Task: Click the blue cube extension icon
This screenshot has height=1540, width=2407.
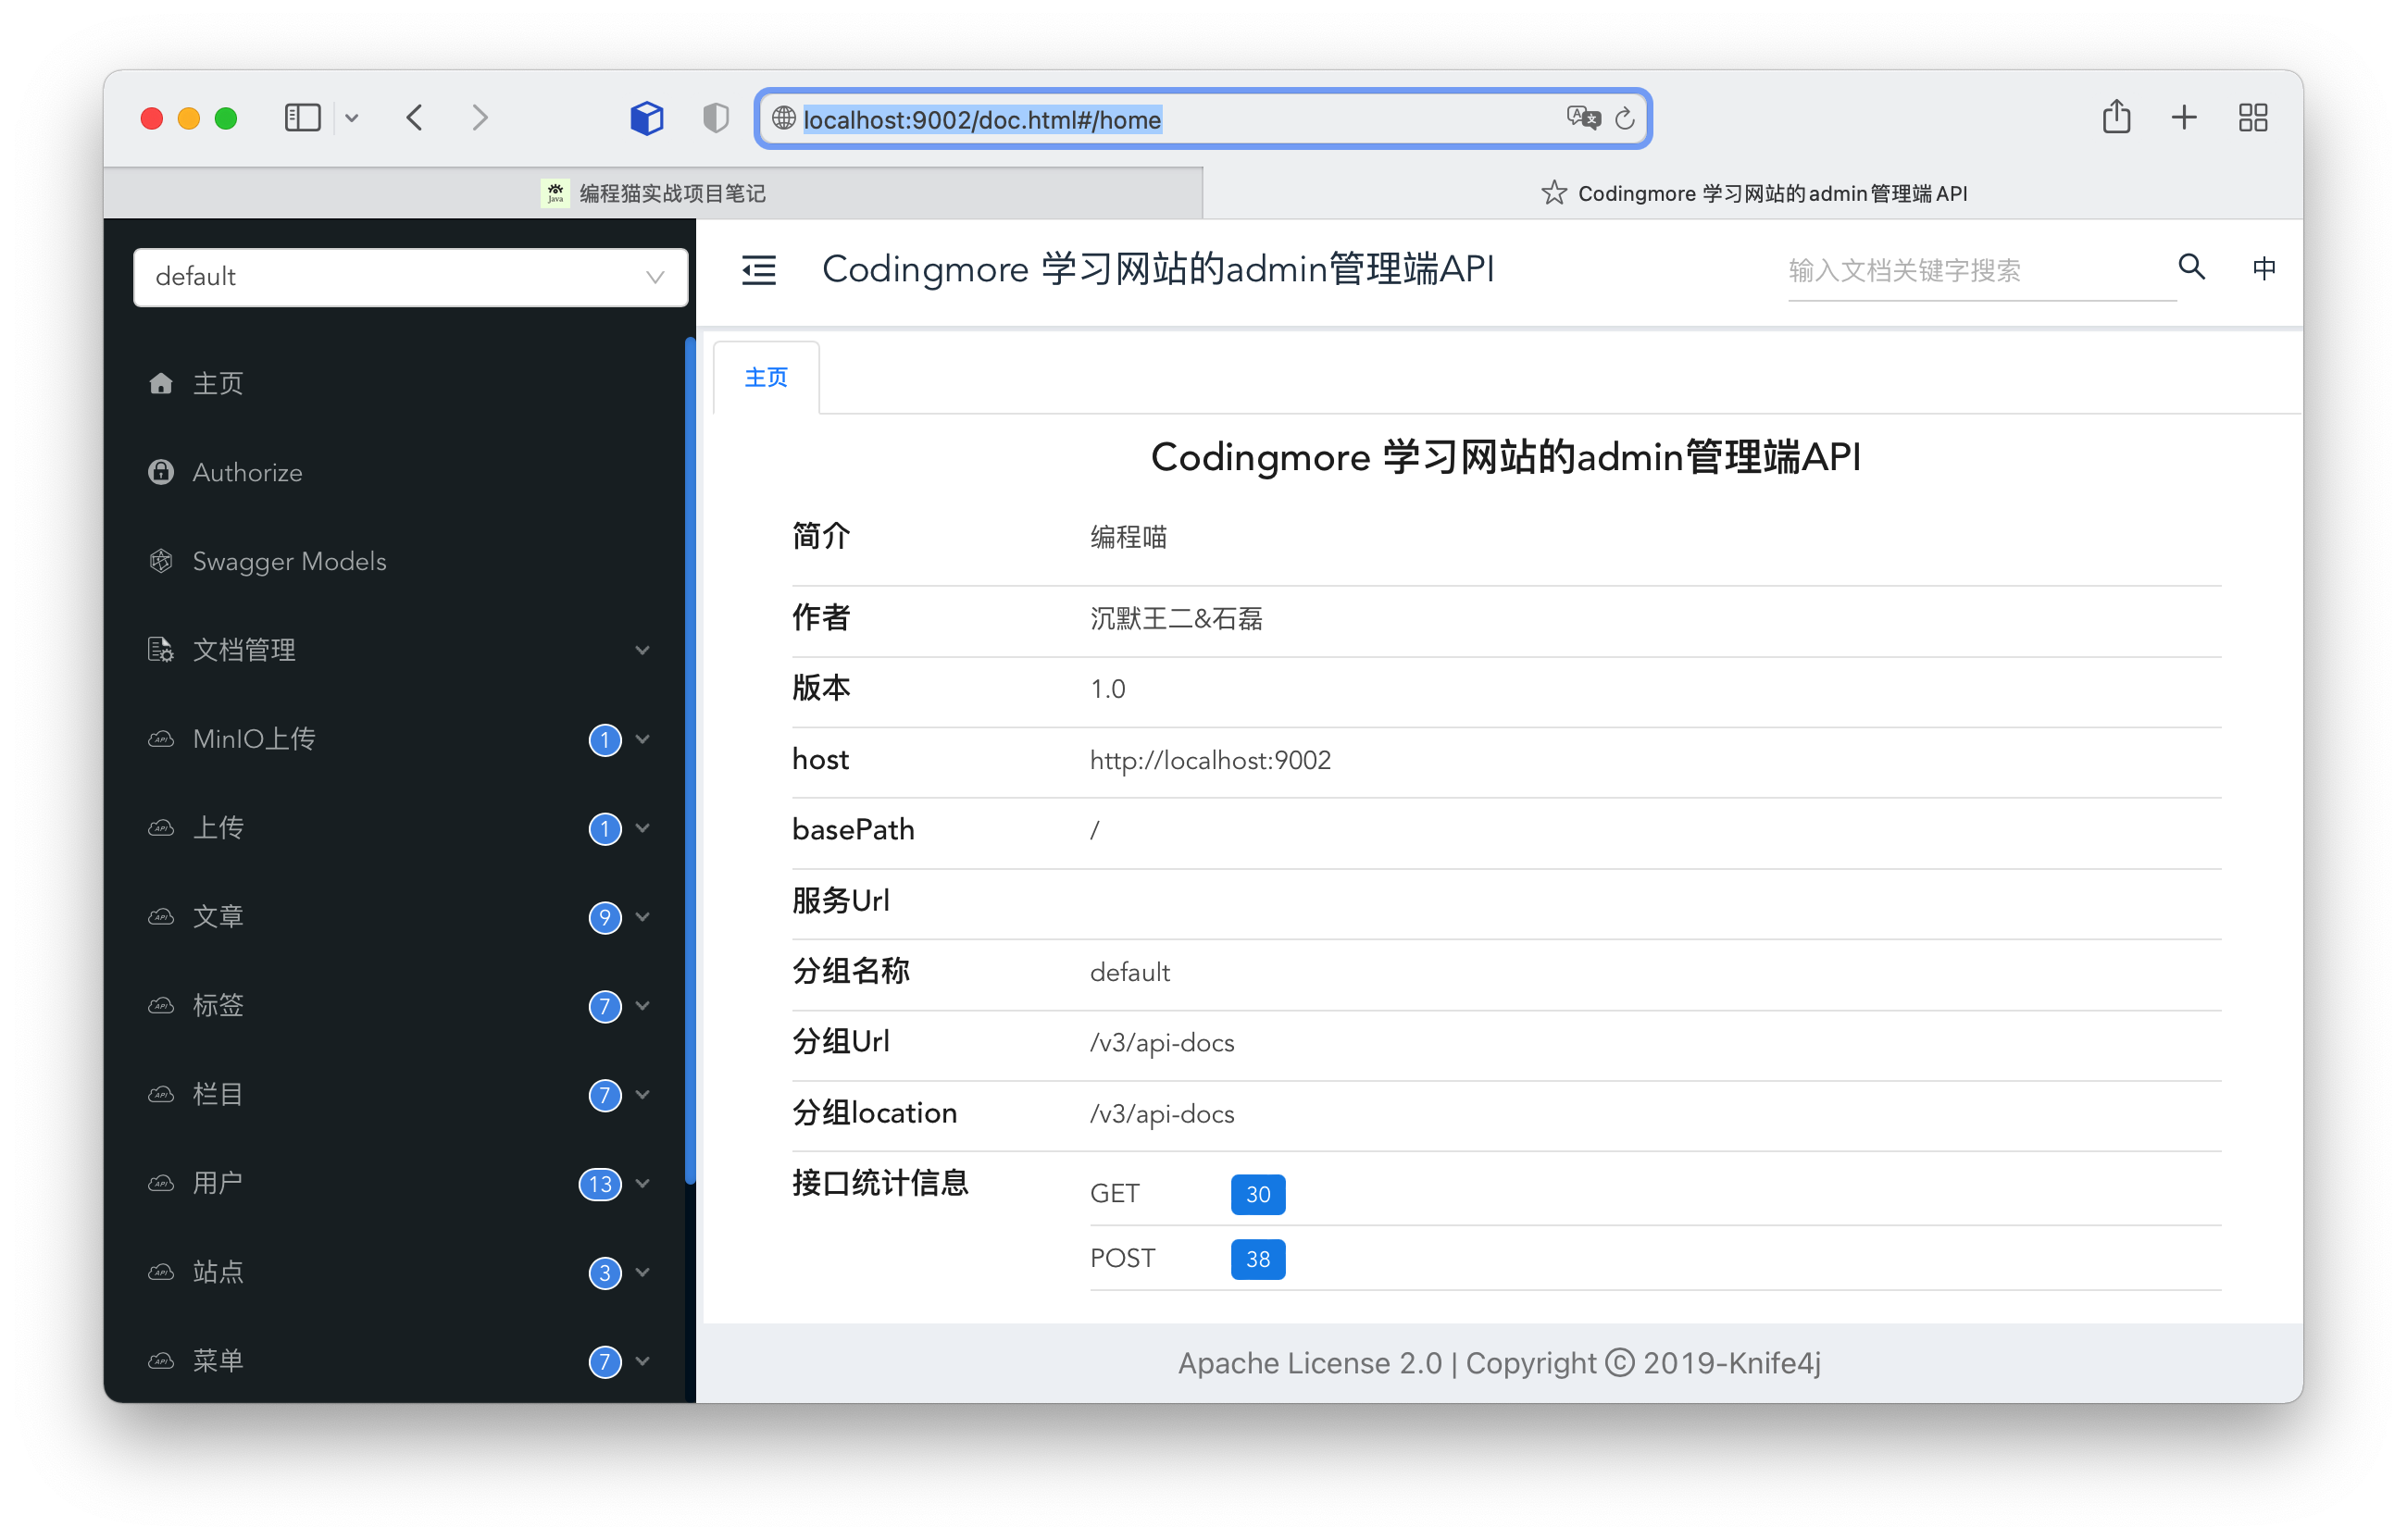Action: (x=647, y=118)
